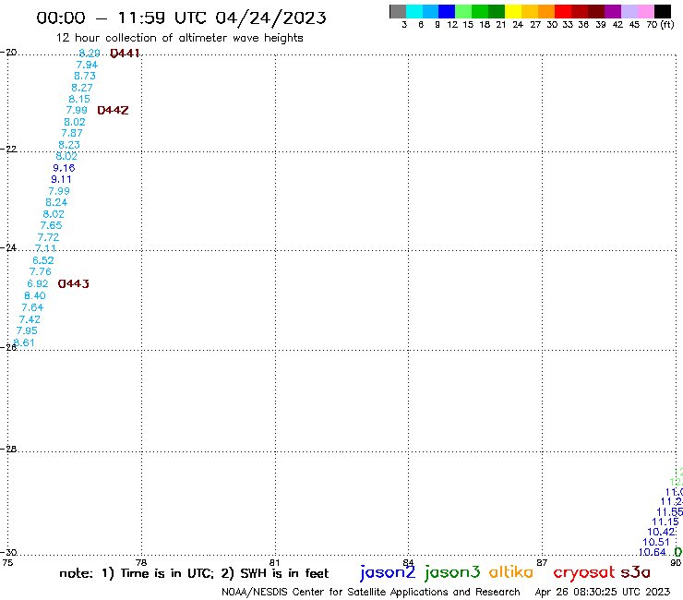Select the D443 pass label
This screenshot has height=600, width=683.
[74, 283]
